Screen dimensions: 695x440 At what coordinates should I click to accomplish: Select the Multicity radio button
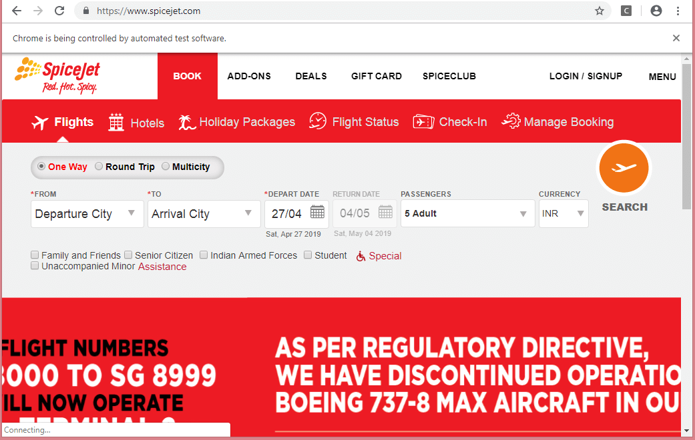[166, 166]
